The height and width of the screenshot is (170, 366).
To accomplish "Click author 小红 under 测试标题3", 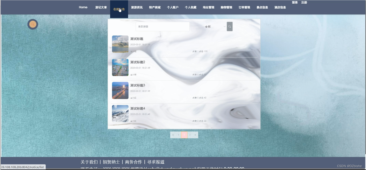I will 133,98.
